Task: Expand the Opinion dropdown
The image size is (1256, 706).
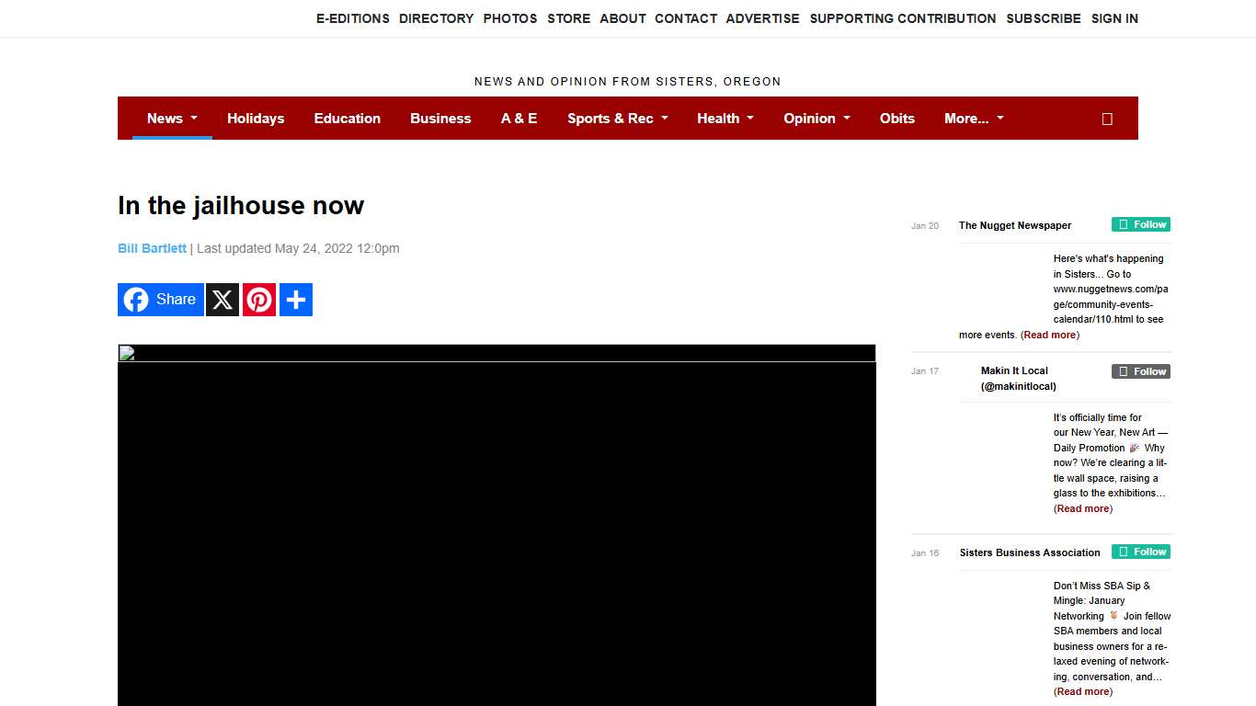Action: coord(816,119)
